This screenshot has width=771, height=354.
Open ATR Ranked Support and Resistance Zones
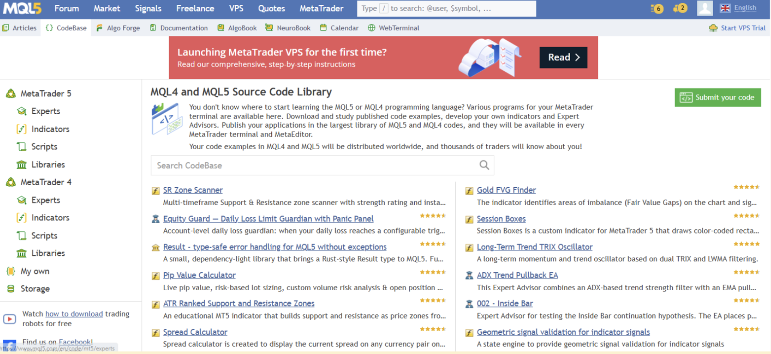(x=239, y=304)
